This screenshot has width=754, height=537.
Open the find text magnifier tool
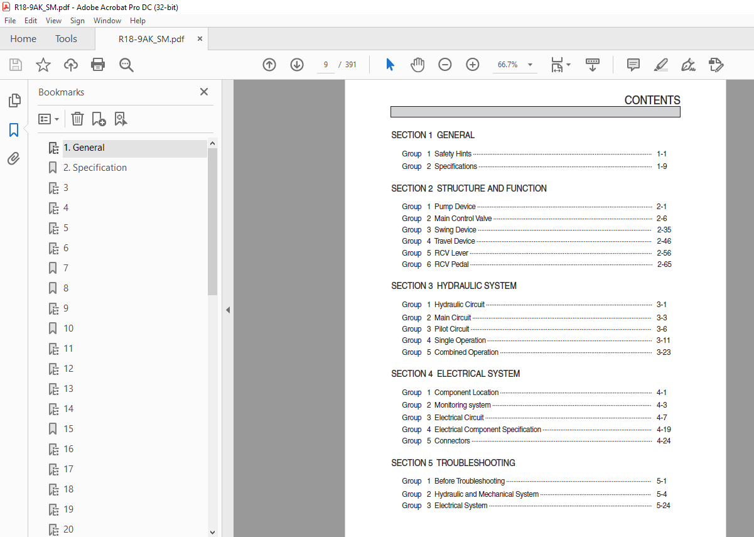tap(126, 65)
